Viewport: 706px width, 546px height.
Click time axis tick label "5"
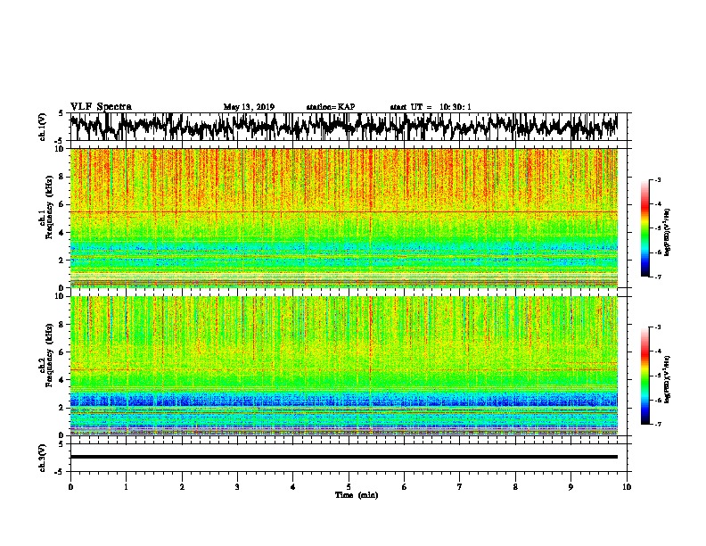(349, 487)
